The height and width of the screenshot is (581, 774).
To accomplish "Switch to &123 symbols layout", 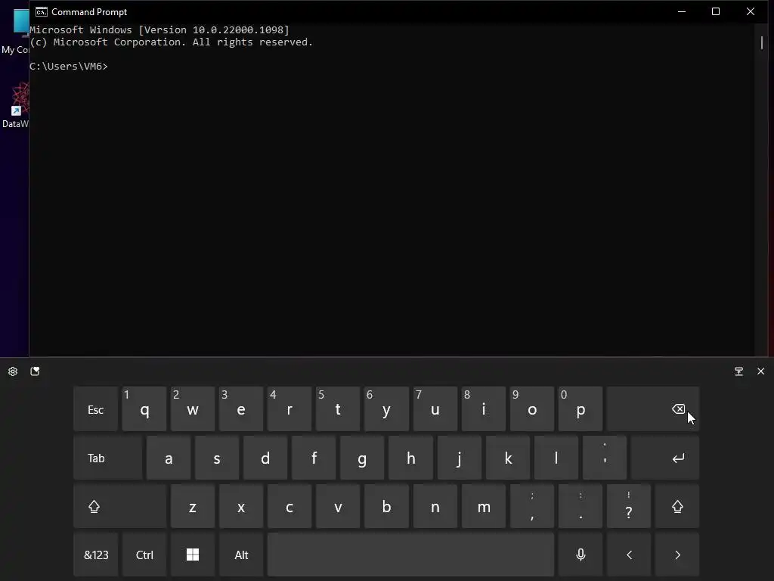I will click(96, 555).
